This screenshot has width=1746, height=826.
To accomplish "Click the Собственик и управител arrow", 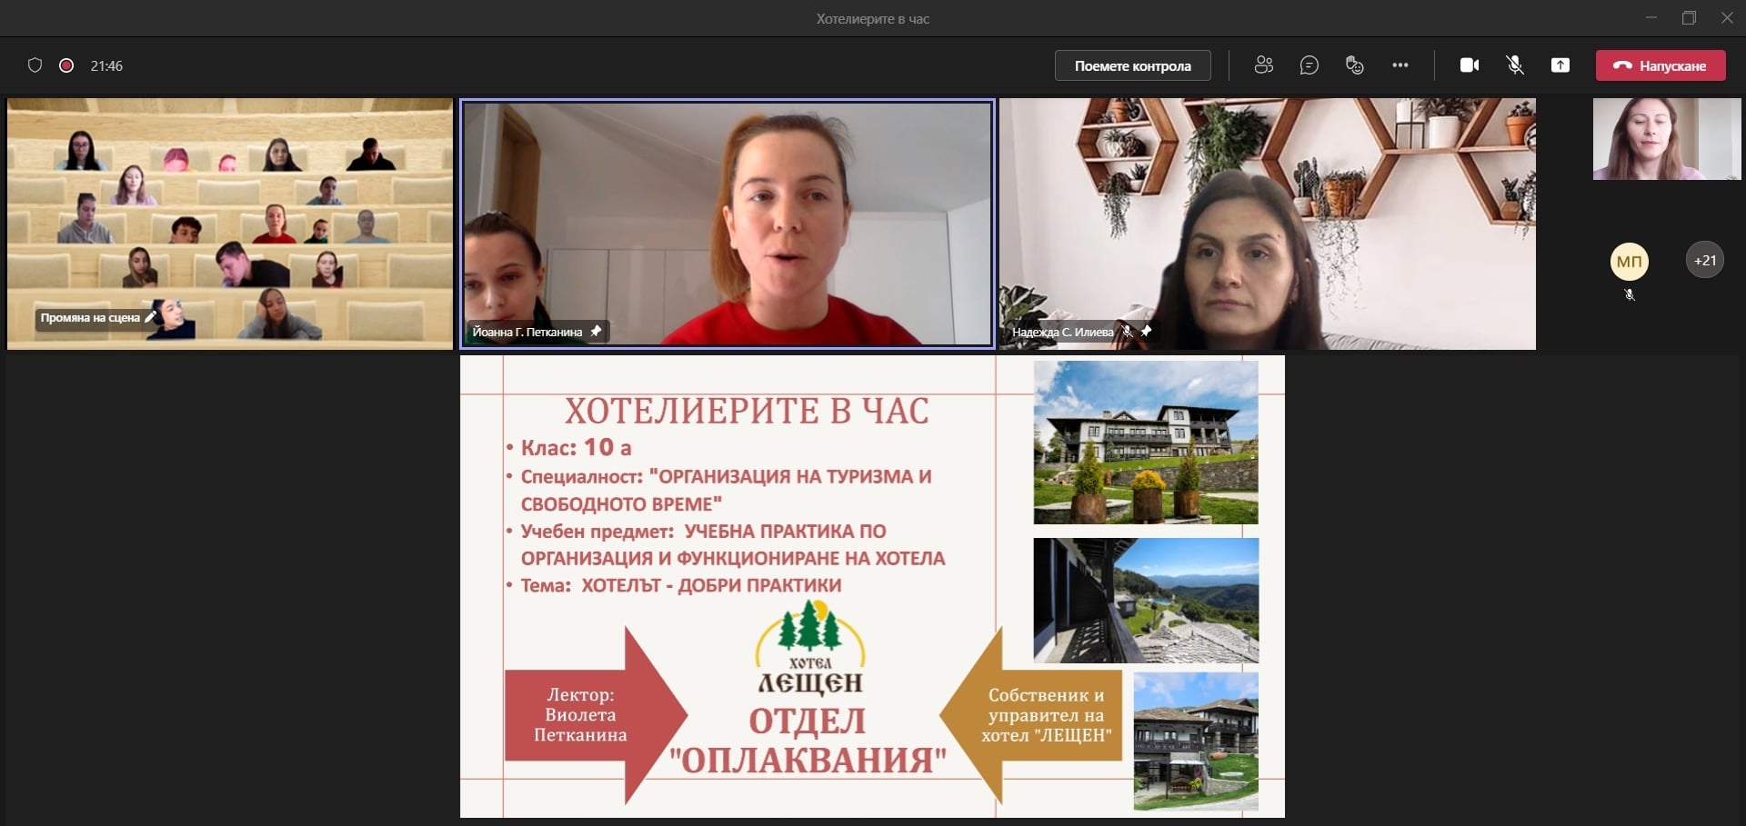I will [x=1031, y=715].
